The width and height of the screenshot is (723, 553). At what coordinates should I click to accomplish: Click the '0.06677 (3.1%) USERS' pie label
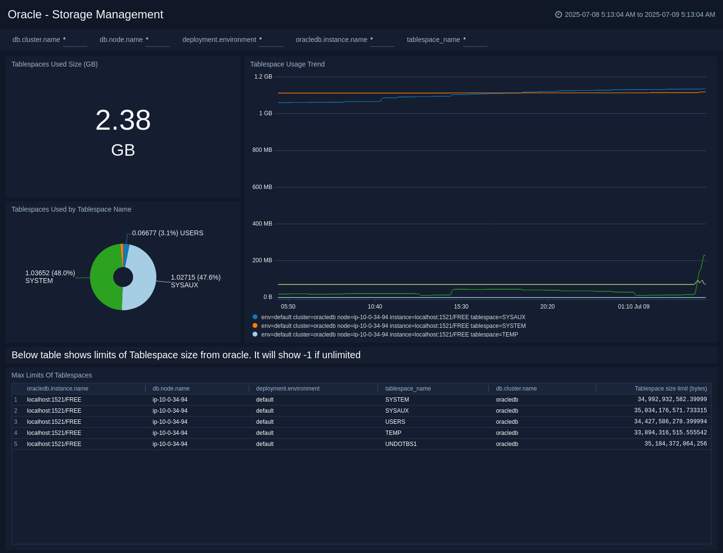tap(168, 233)
